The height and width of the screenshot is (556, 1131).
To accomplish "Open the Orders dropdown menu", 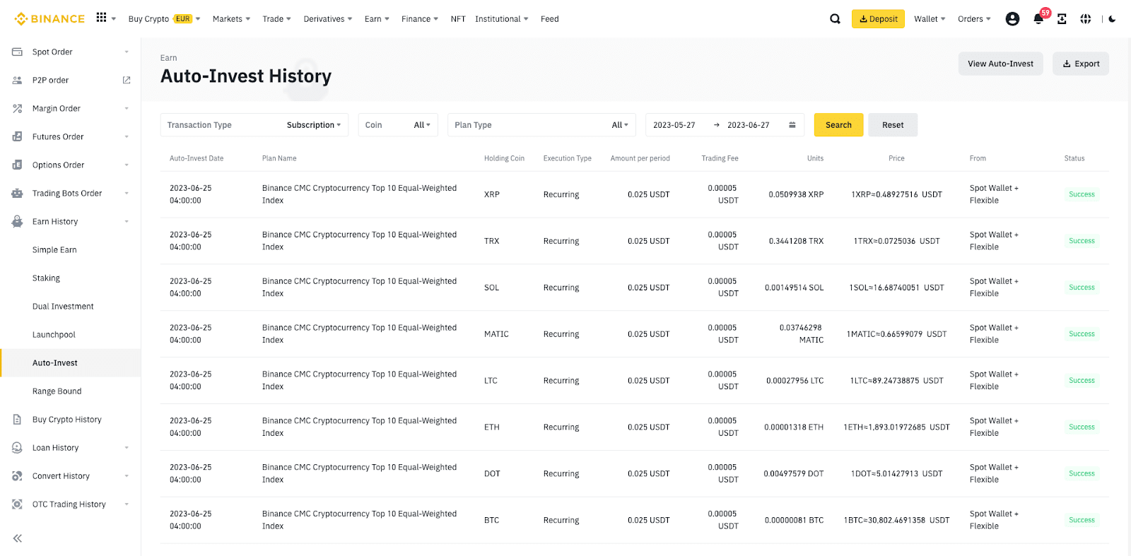I will point(974,19).
